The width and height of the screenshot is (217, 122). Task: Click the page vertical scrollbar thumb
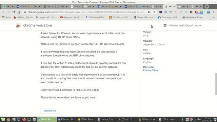[216, 84]
